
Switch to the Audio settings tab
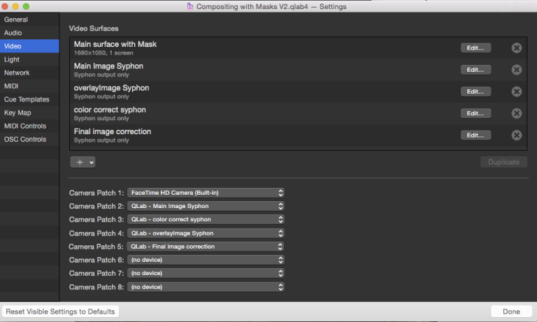(x=13, y=33)
